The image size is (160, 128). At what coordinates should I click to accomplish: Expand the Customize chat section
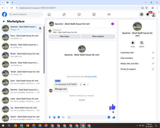click(x=137, y=52)
